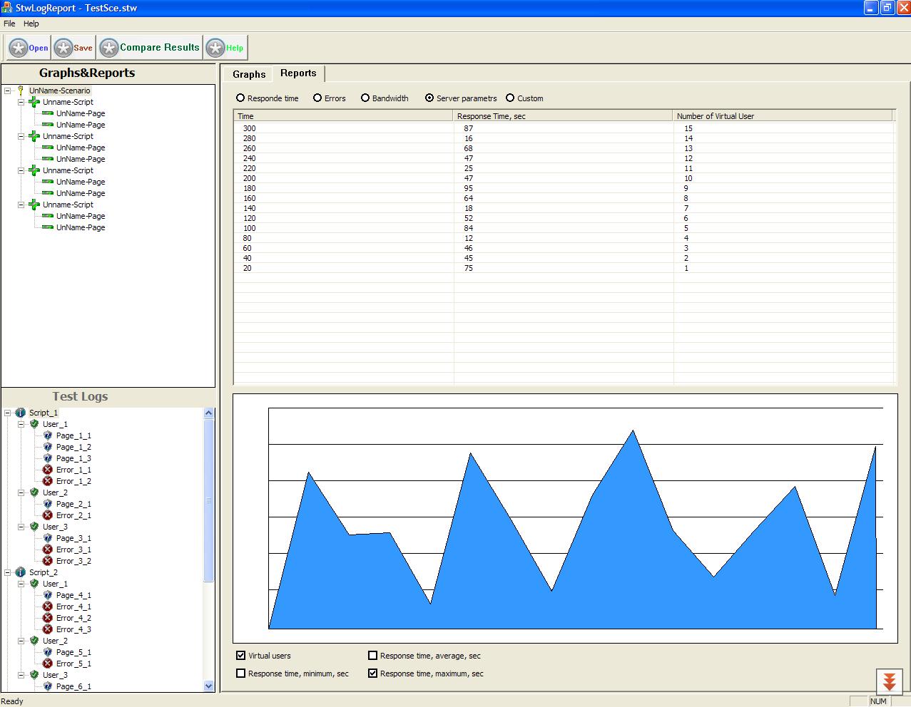Click the Test Logs scrollbar down arrow
This screenshot has height=707, width=911.
point(209,686)
